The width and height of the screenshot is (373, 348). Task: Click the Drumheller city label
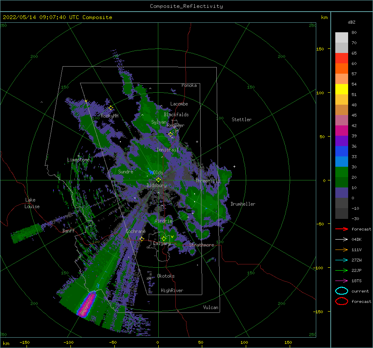click(x=243, y=204)
